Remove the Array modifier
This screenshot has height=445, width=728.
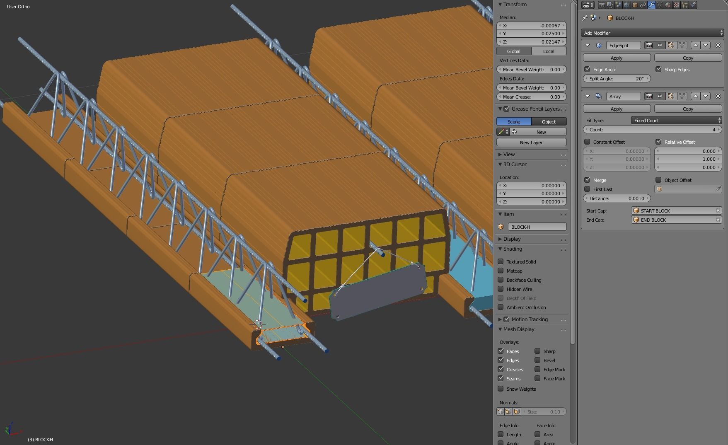coord(718,96)
